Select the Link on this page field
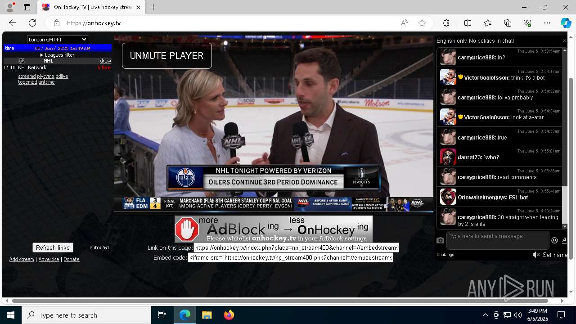The height and width of the screenshot is (324, 576). pos(296,247)
